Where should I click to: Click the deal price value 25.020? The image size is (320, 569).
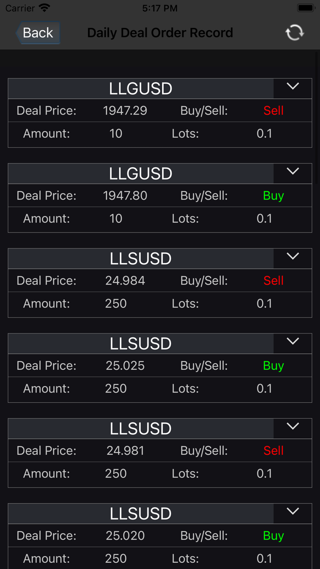pos(125,536)
